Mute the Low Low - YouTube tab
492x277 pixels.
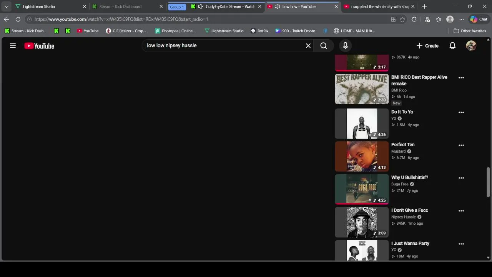click(x=277, y=7)
